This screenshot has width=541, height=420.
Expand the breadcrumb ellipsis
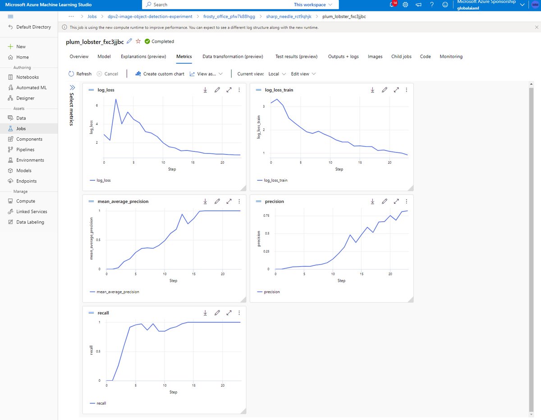(x=71, y=16)
